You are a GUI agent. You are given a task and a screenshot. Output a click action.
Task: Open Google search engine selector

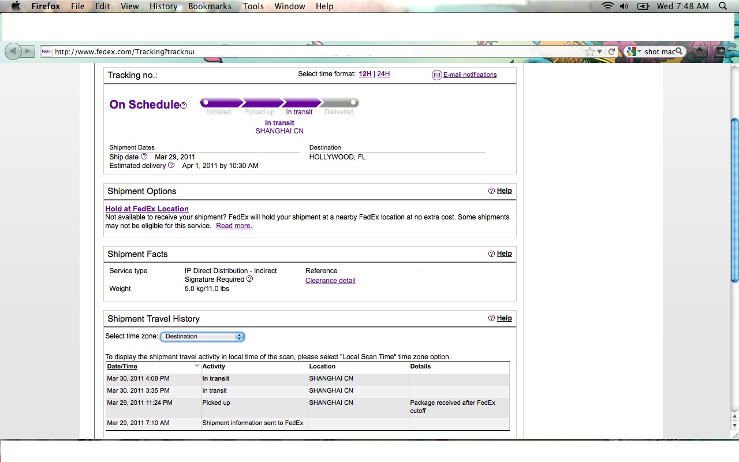pyautogui.click(x=633, y=51)
